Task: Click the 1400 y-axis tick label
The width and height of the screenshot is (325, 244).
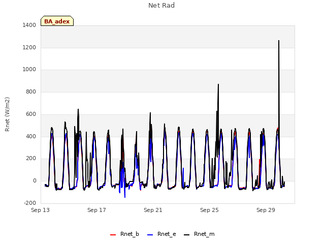Action: pyautogui.click(x=29, y=25)
